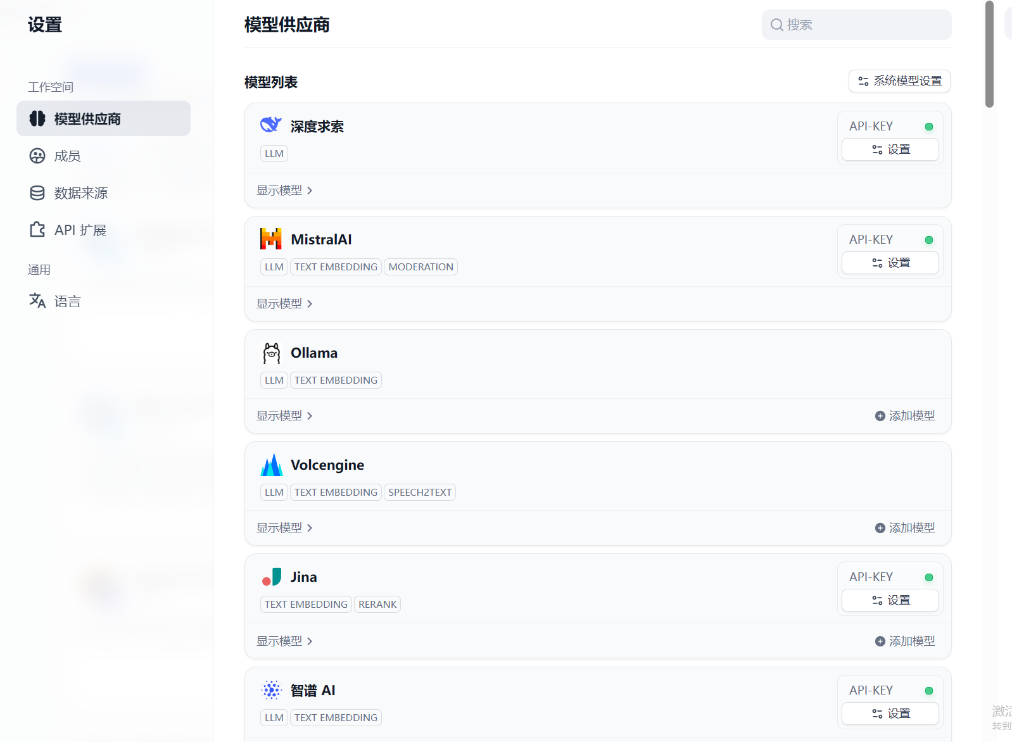The width and height of the screenshot is (1012, 742).
Task: Click the 智谱 AI logo icon
Action: 271,690
